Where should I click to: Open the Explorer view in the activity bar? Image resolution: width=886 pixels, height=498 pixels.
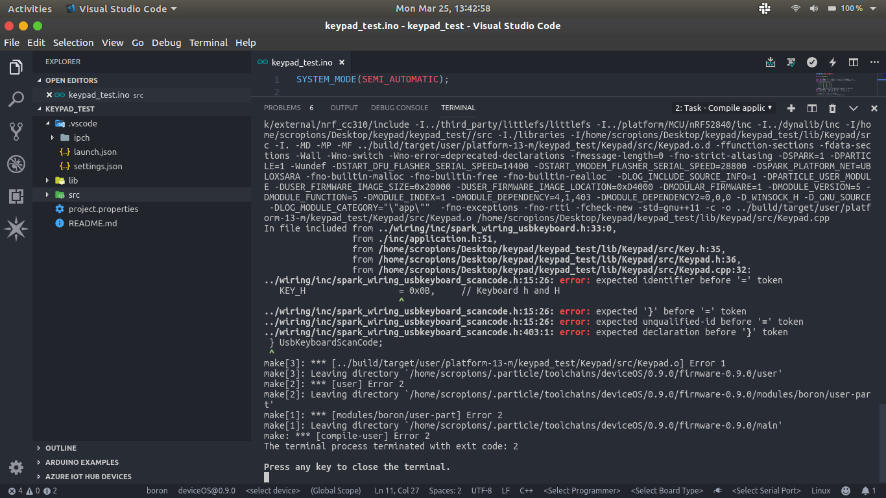coord(16,67)
